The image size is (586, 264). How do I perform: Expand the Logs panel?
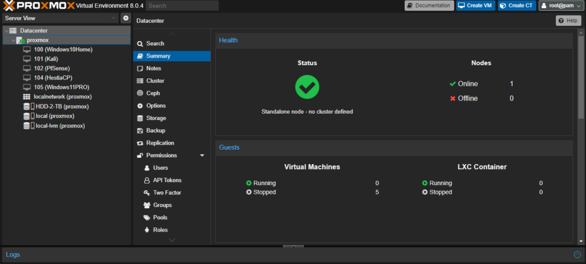click(577, 254)
